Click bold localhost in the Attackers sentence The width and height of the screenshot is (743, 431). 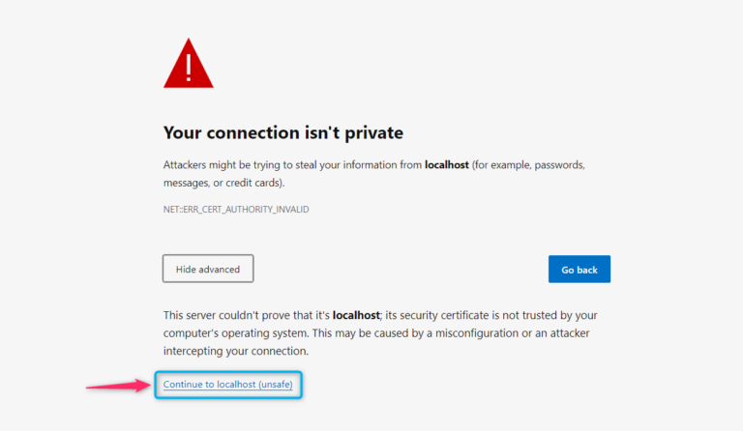tap(446, 165)
